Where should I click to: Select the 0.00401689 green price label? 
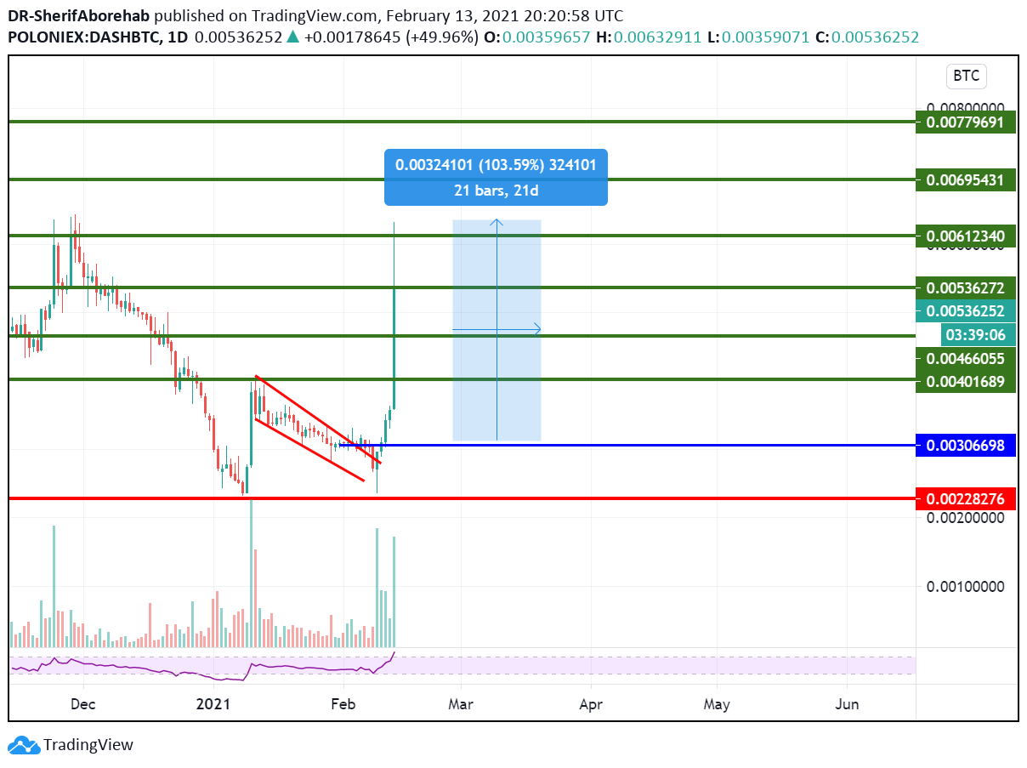[x=966, y=382]
